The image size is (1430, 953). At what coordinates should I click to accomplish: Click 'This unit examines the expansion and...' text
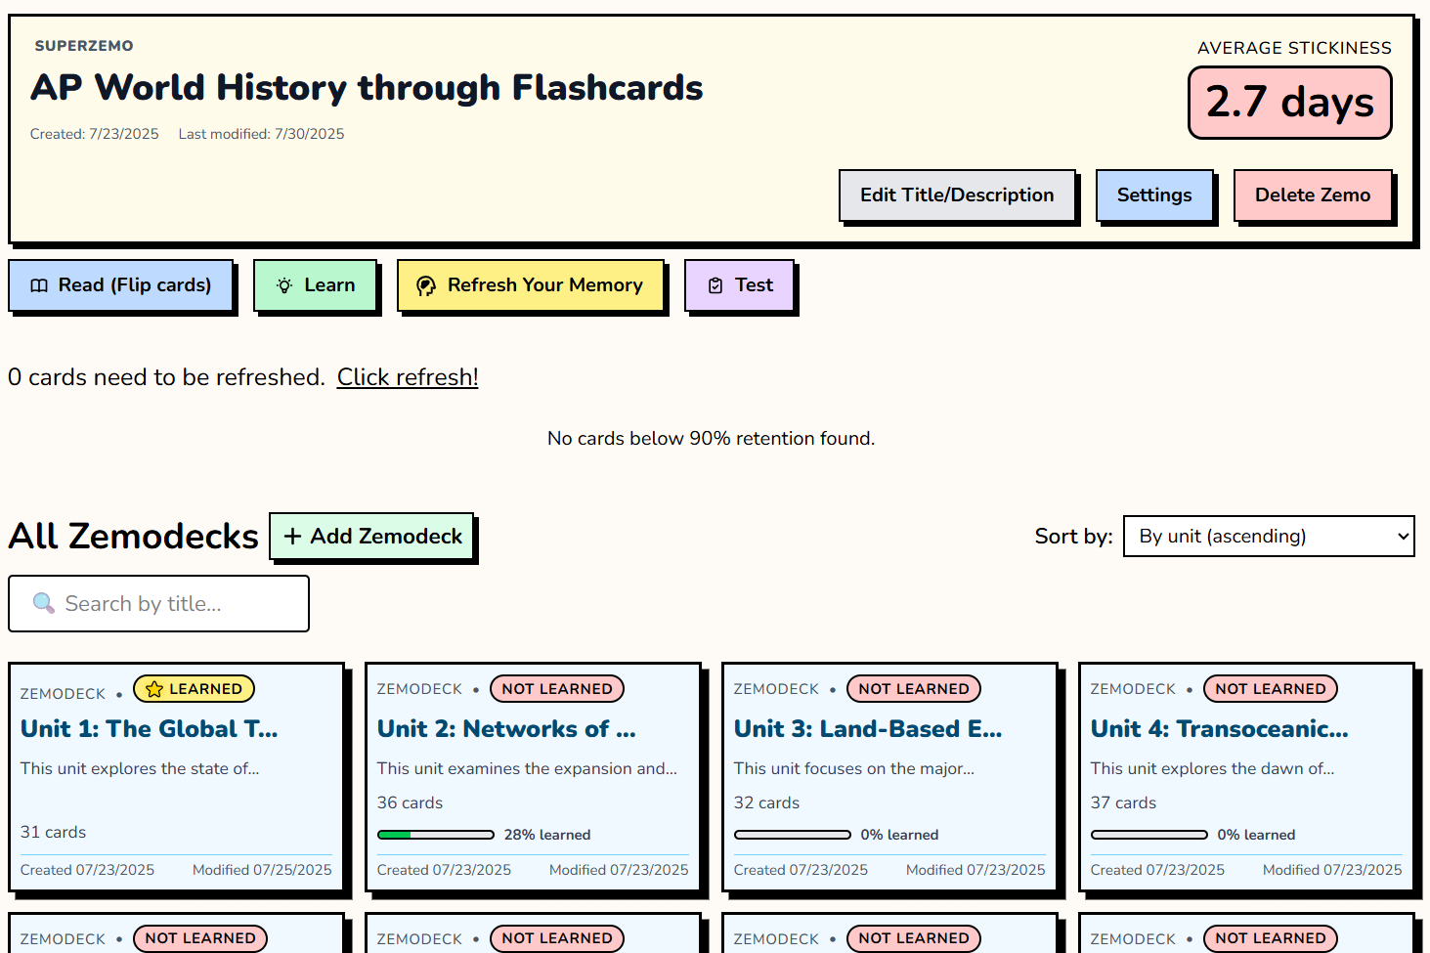point(527,768)
